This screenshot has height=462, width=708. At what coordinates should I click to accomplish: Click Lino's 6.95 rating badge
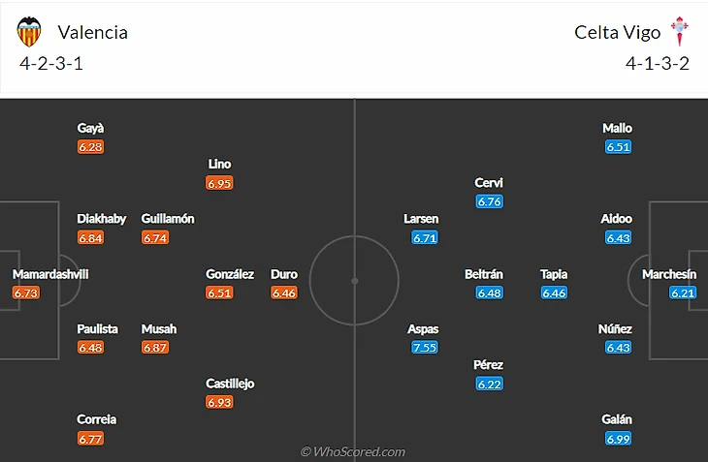pyautogui.click(x=220, y=183)
